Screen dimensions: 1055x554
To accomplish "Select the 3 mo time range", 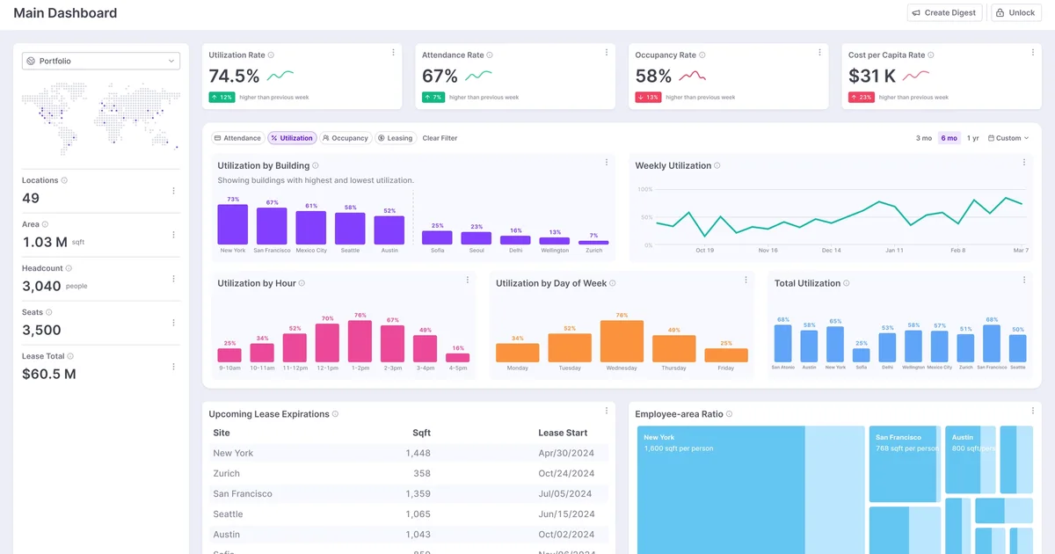I will pos(924,138).
